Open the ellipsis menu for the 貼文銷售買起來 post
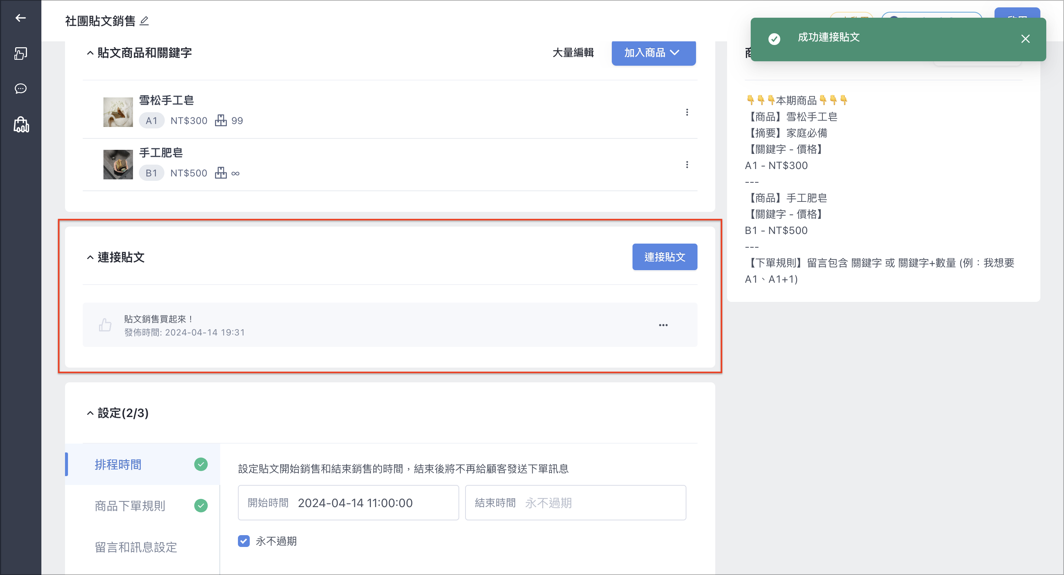The width and height of the screenshot is (1064, 575). [664, 325]
